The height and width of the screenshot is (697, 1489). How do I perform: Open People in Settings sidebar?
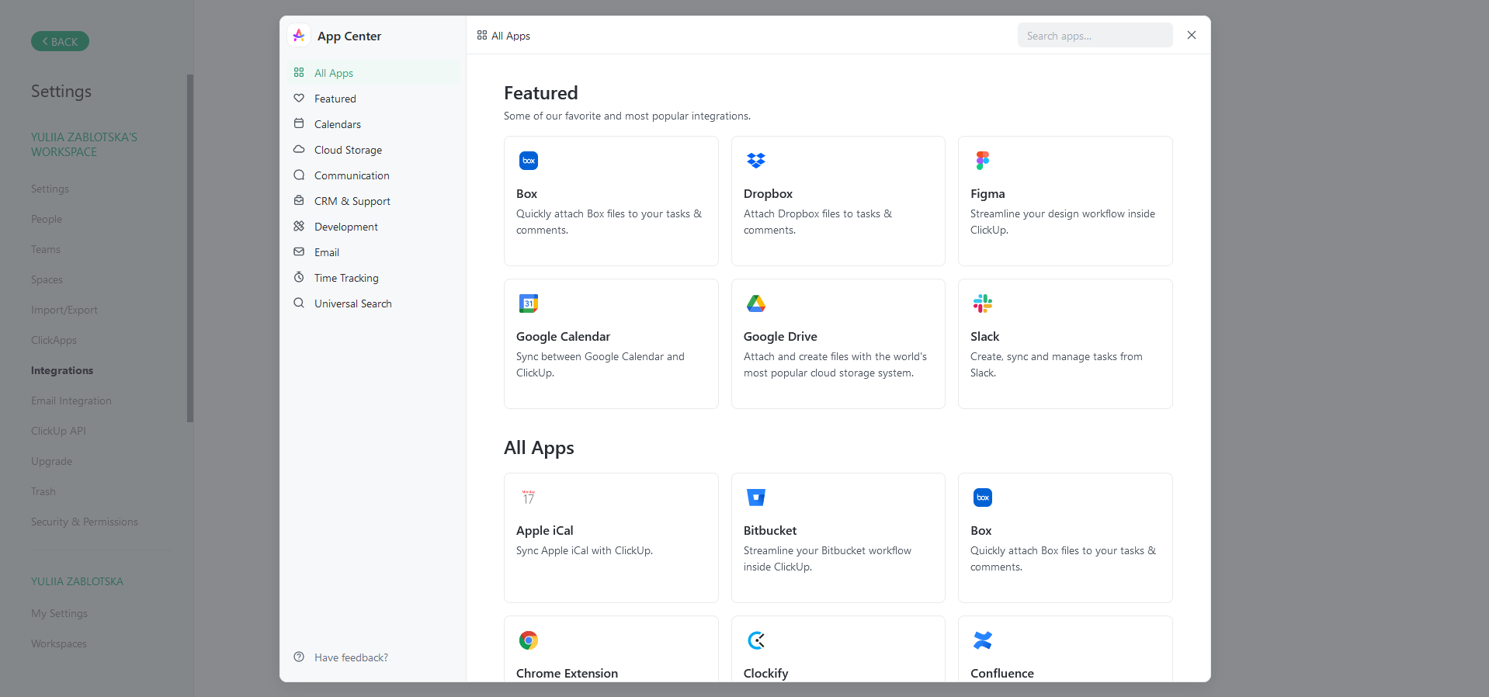(47, 219)
